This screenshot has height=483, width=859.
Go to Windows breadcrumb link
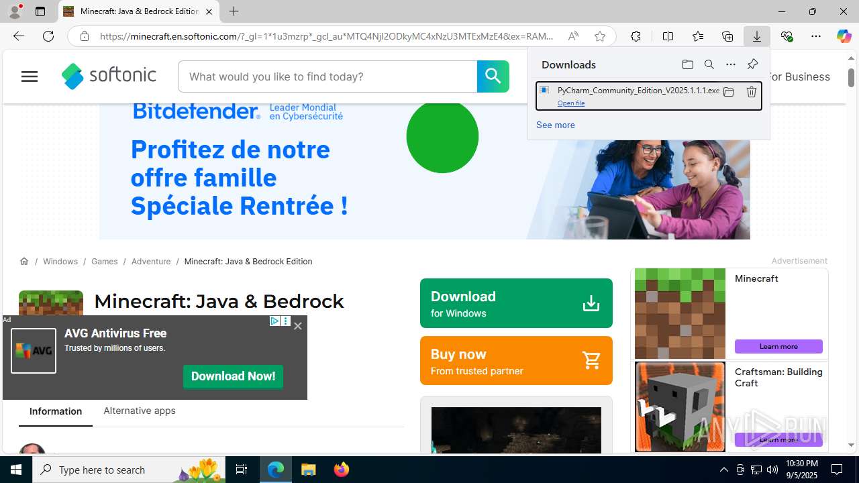point(60,262)
